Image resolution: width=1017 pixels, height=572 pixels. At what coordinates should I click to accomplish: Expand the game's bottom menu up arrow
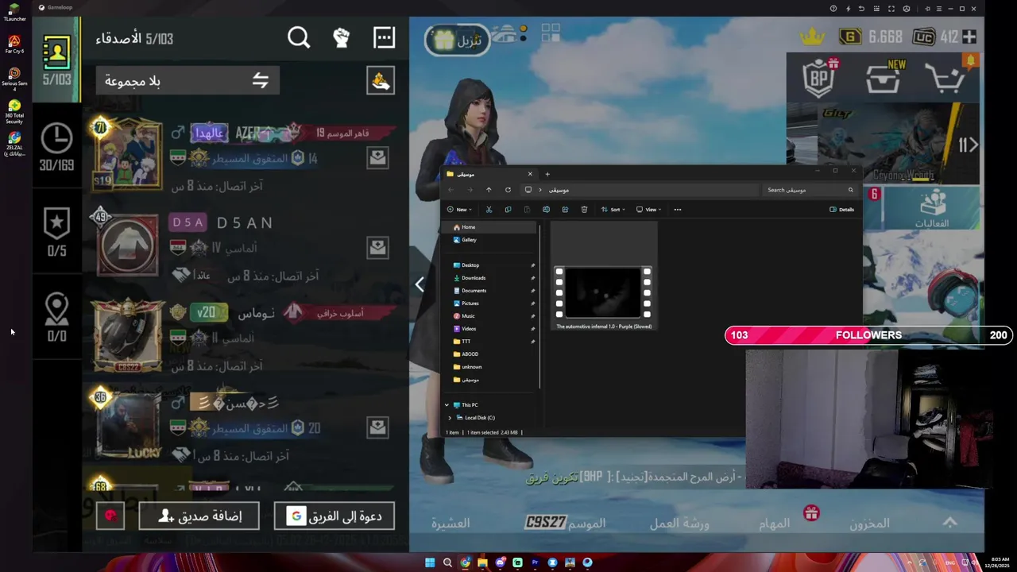point(950,522)
